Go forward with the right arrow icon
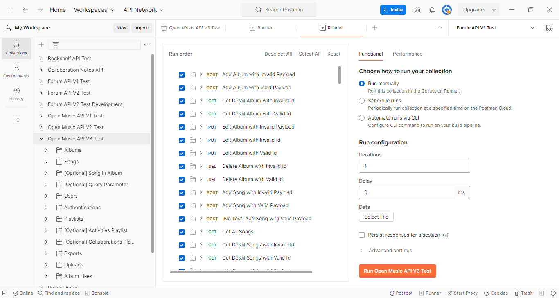 (x=40, y=10)
